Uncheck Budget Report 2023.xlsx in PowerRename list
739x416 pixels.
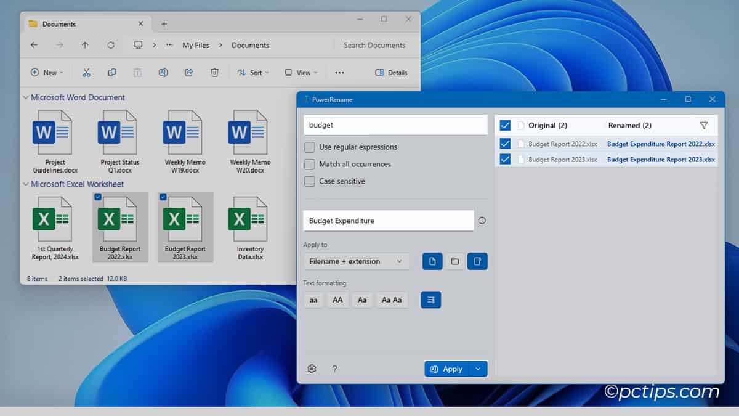[x=505, y=159]
